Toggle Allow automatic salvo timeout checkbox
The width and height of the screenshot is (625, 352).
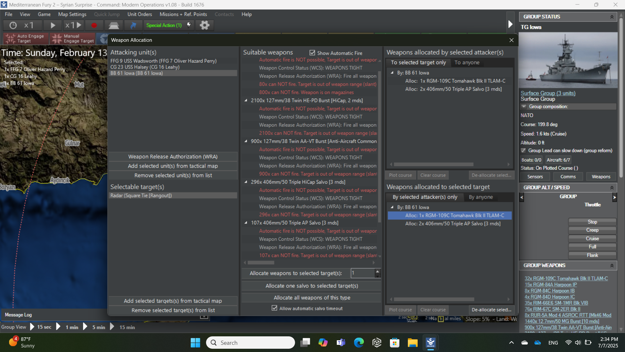coord(275,308)
